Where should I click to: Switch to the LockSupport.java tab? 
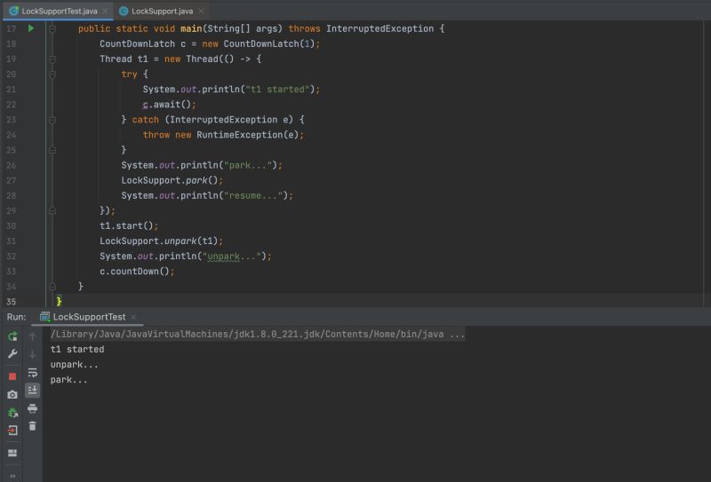coord(162,11)
